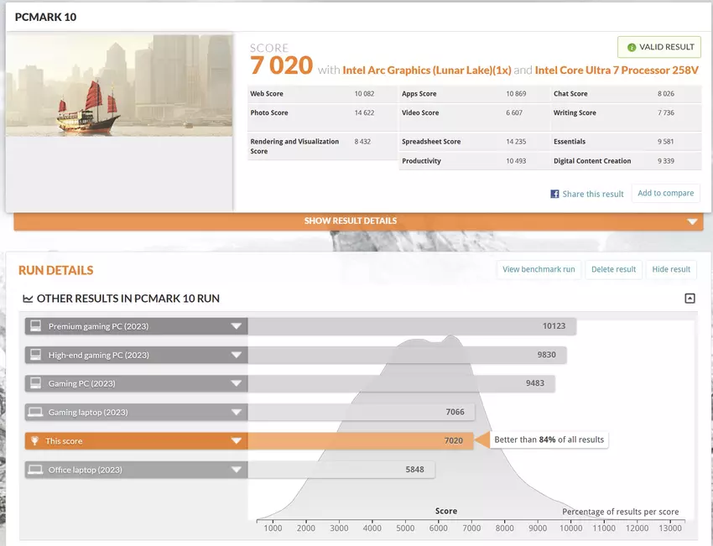Click the Premium gaming PC monitor icon
The image size is (713, 546).
pos(35,326)
